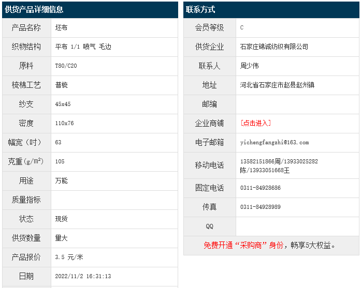
Task: Click the 免费开通"采购商"身份 red link
Action: pyautogui.click(x=243, y=245)
